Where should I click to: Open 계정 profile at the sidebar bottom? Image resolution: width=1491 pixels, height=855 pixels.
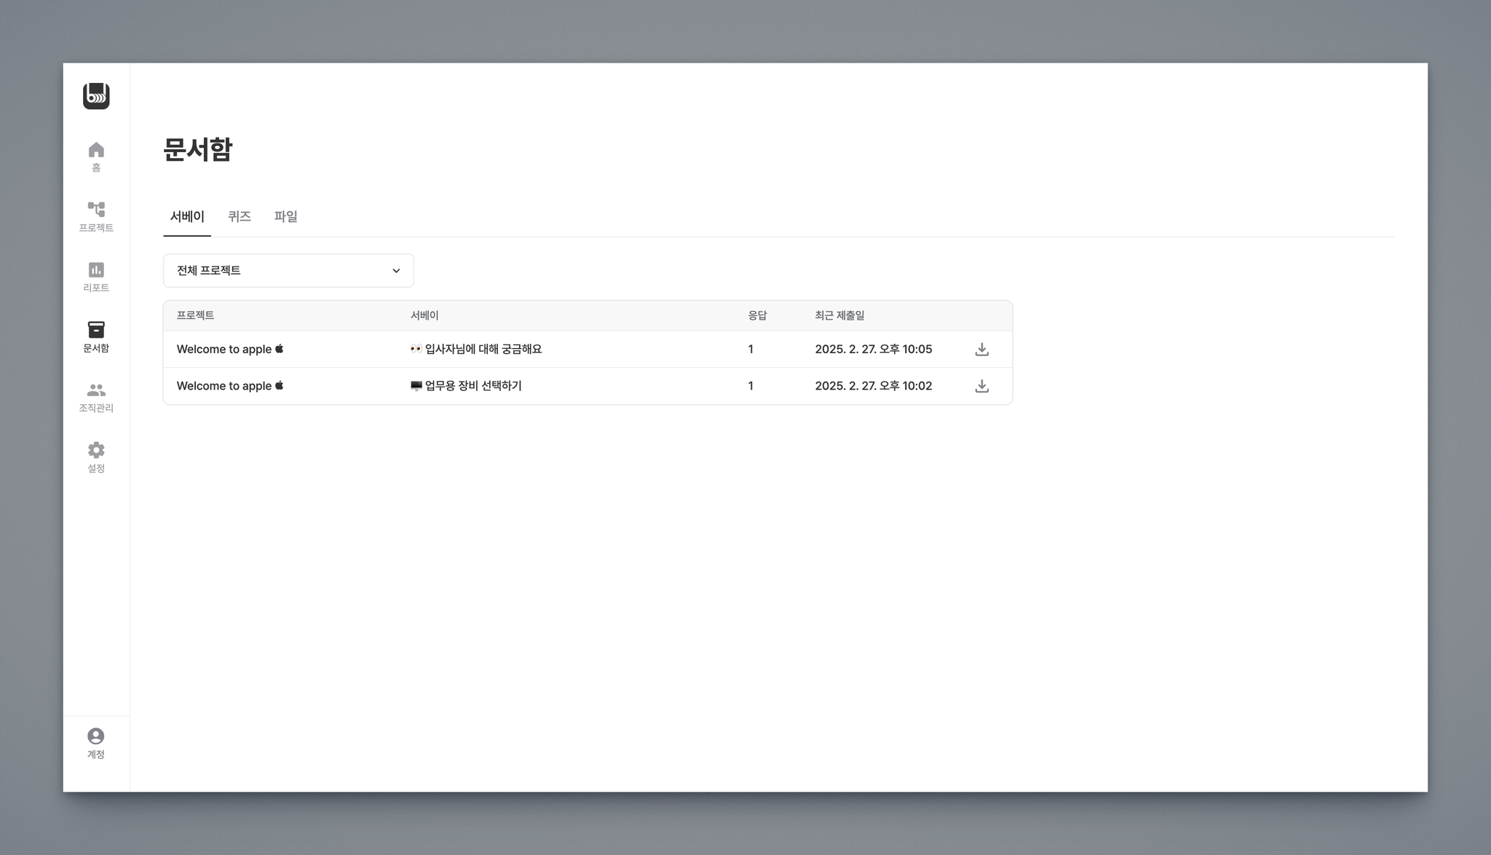pos(96,744)
